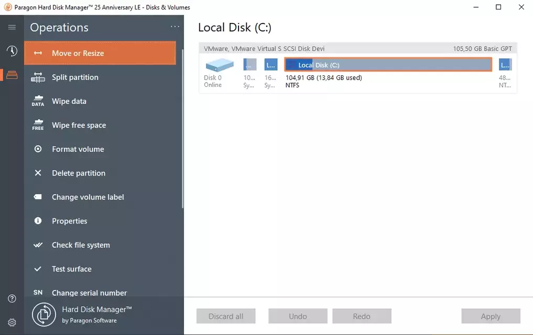Click the Move or Resize arrow icon
The height and width of the screenshot is (335, 533).
coord(38,53)
